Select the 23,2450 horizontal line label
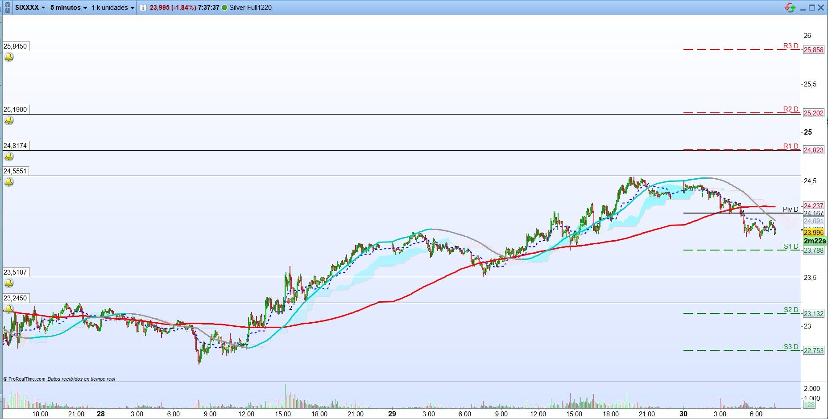 click(x=15, y=298)
